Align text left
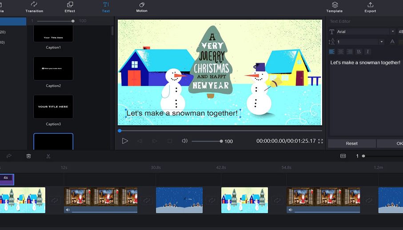The width and height of the screenshot is (403, 230). point(332,52)
